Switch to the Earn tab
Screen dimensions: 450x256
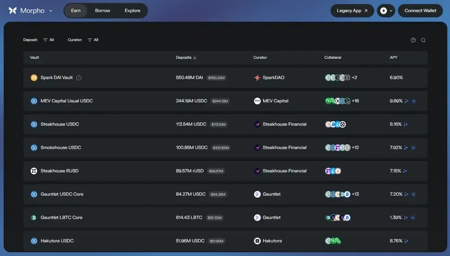(76, 11)
